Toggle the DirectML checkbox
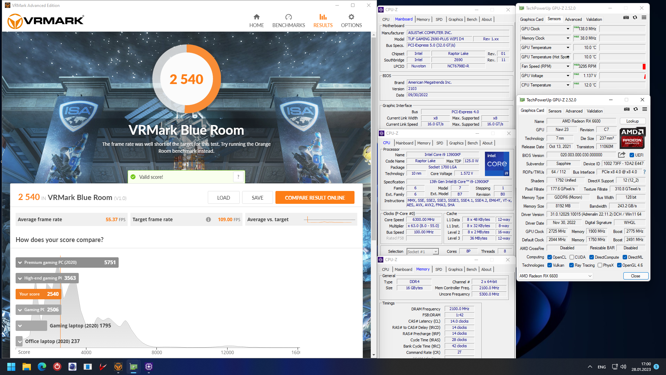The width and height of the screenshot is (666, 375). pyautogui.click(x=625, y=257)
